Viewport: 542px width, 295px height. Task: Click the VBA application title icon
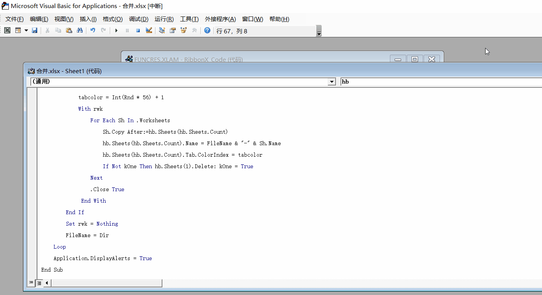click(x=5, y=6)
